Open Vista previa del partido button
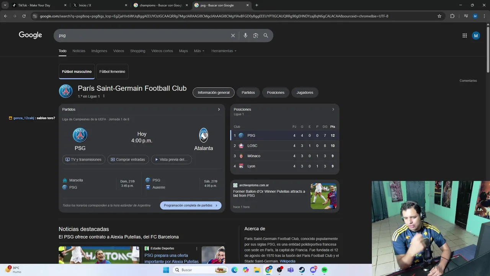This screenshot has width=490, height=276. 171,159
